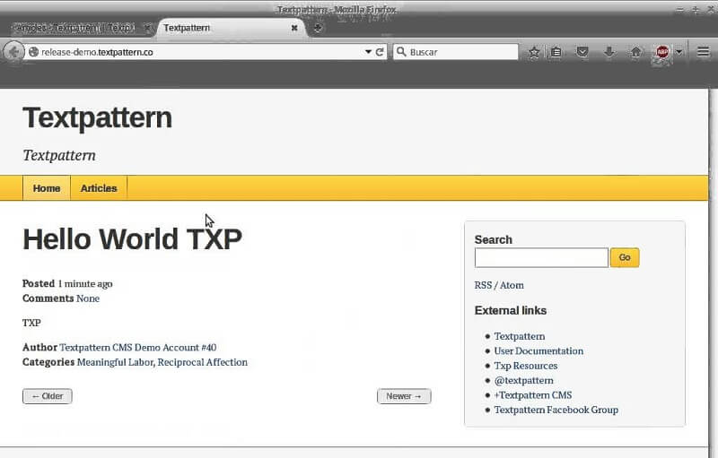The height and width of the screenshot is (458, 718).
Task: Expand the Adblock Plus dropdown arrow
Action: tap(679, 52)
